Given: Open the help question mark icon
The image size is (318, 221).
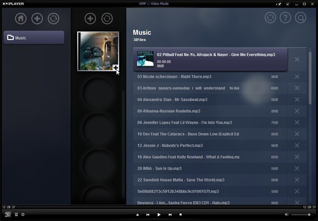Looking at the screenshot, I should (285, 18).
